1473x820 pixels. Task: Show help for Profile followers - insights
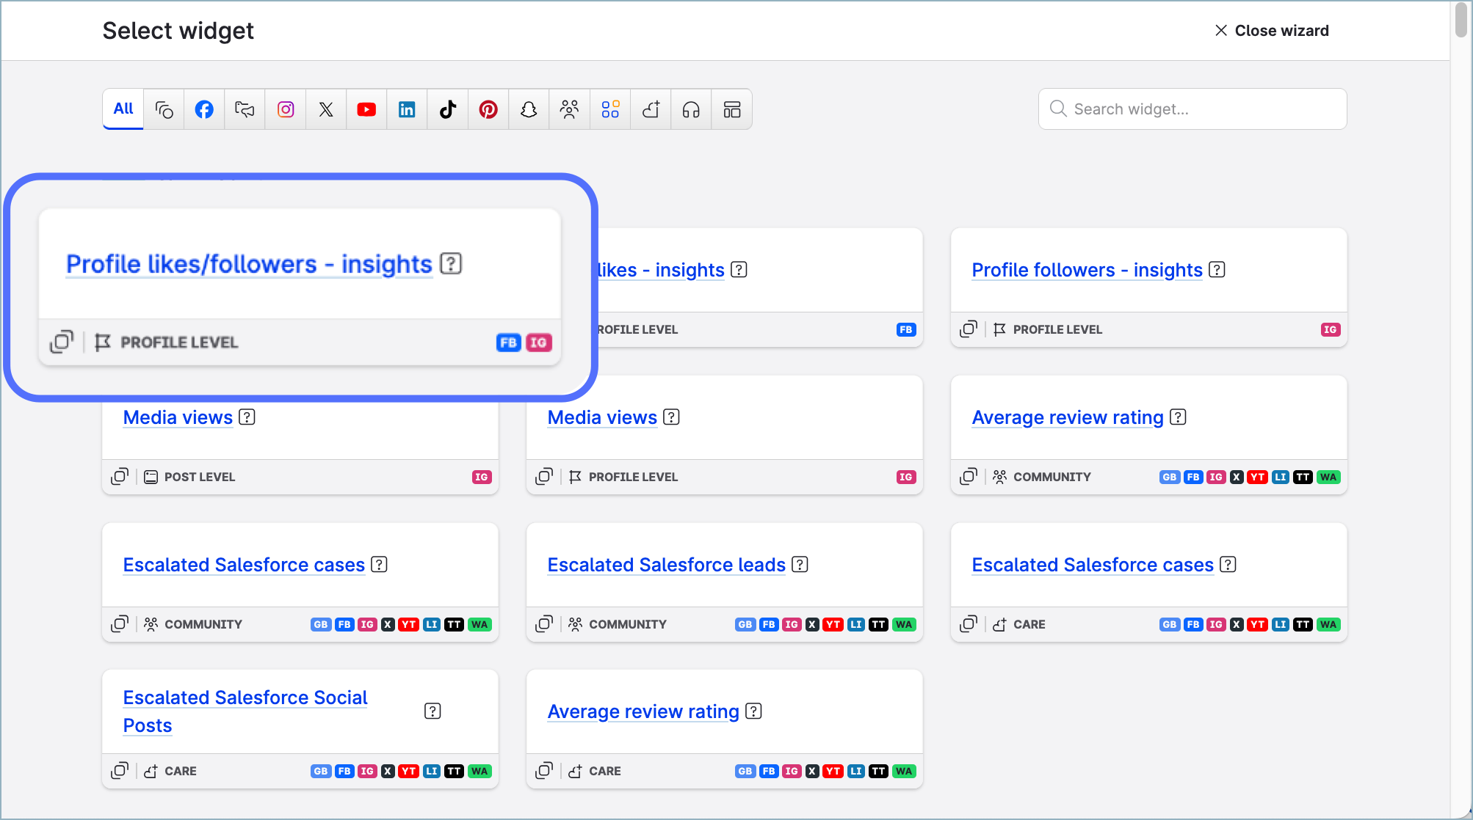1217,270
